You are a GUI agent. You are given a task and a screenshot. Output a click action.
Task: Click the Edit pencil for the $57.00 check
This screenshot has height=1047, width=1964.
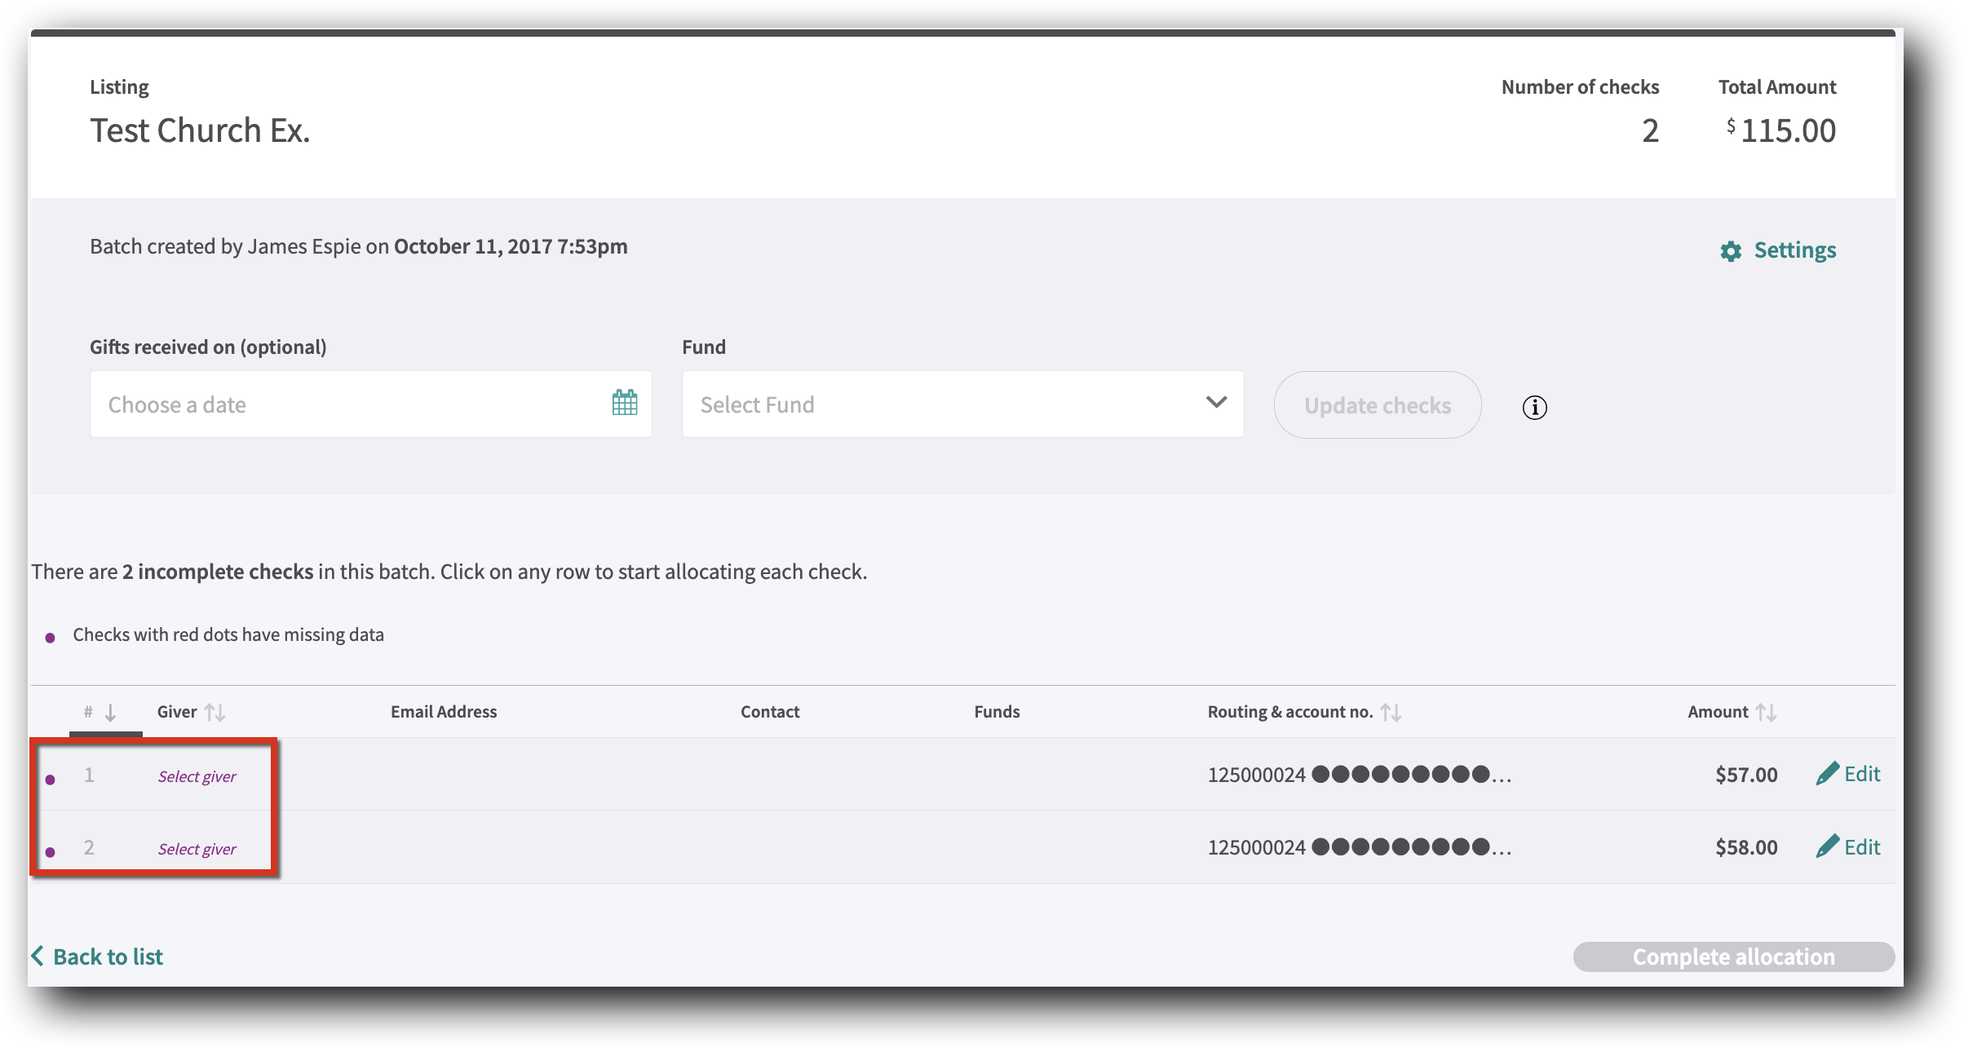click(1827, 773)
